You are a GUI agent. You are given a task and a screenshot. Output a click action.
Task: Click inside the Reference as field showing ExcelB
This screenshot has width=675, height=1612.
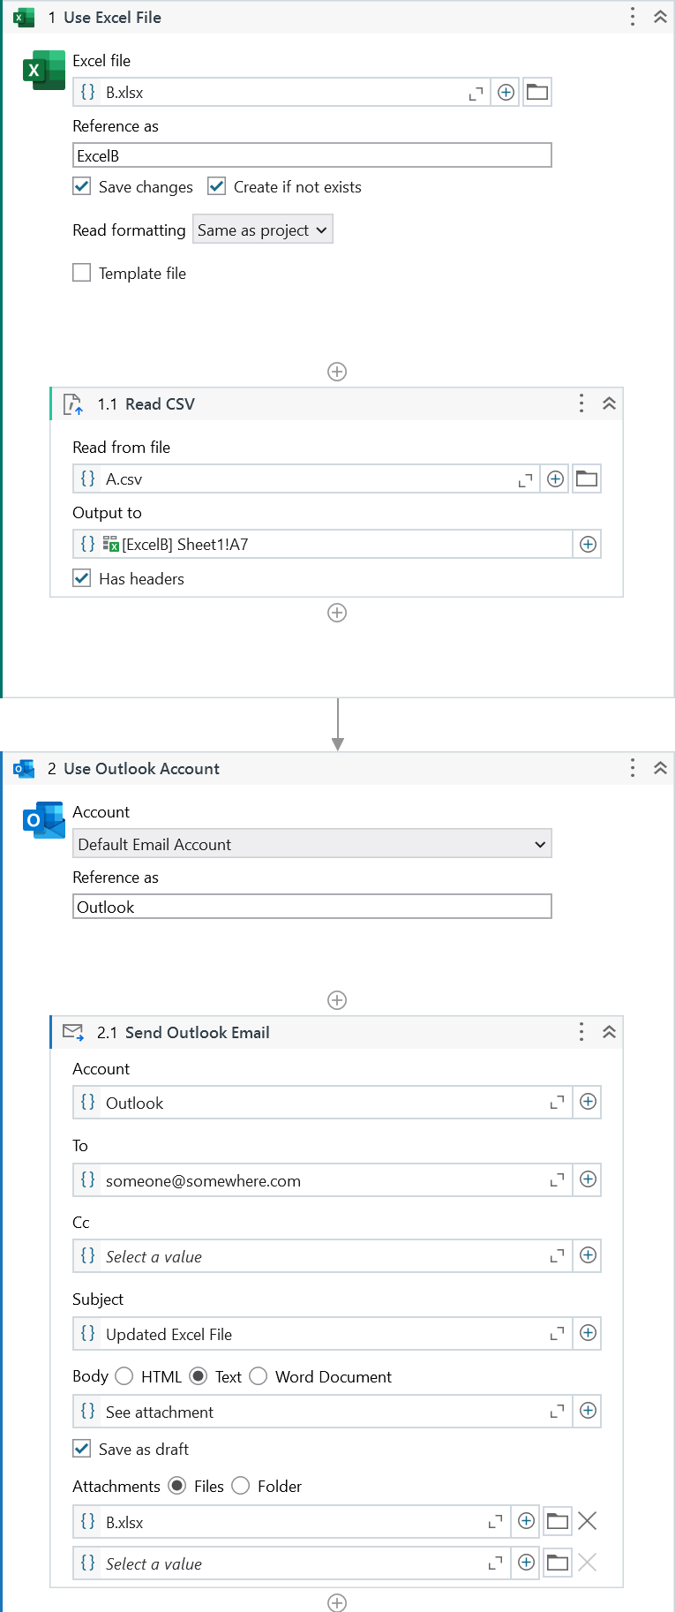point(311,154)
